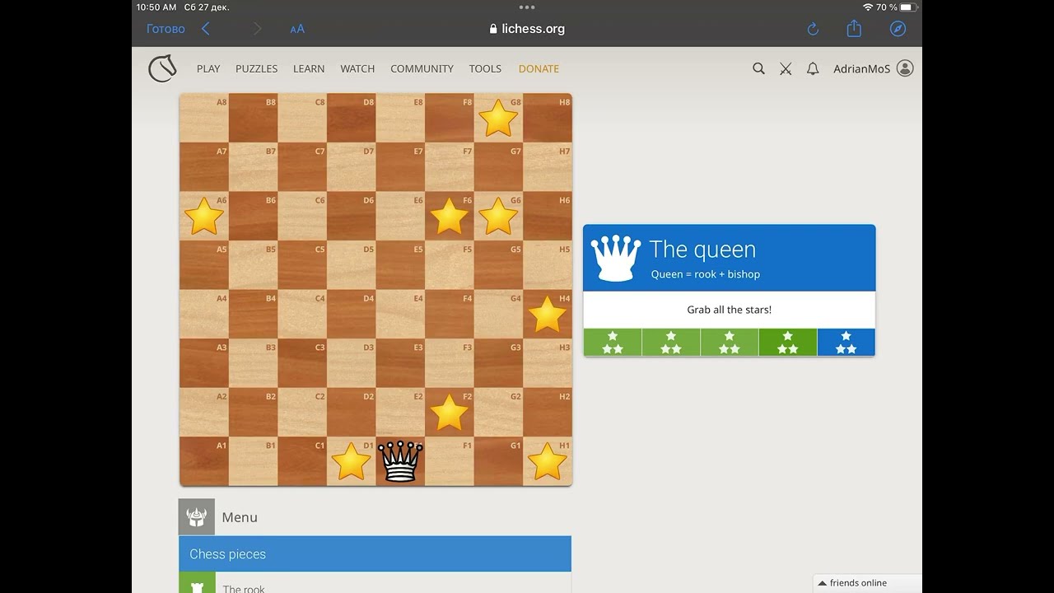
Task: Open the notifications bell
Action: 813,68
